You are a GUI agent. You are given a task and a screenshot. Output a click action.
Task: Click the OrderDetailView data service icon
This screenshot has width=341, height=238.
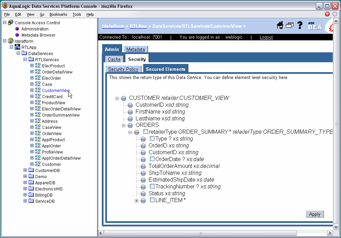pos(38,71)
